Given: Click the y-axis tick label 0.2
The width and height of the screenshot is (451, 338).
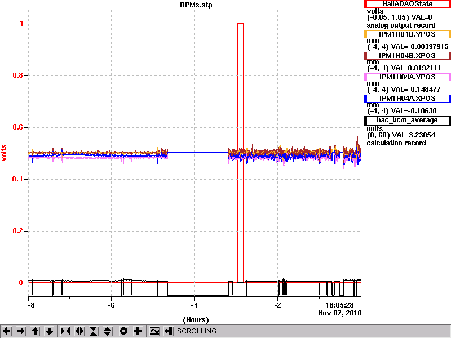Looking at the screenshot, I should (18, 231).
